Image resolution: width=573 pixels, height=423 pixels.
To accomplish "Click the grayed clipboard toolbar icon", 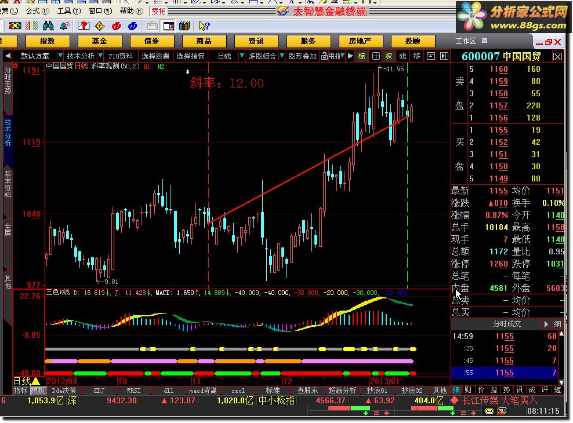I will point(152,26).
